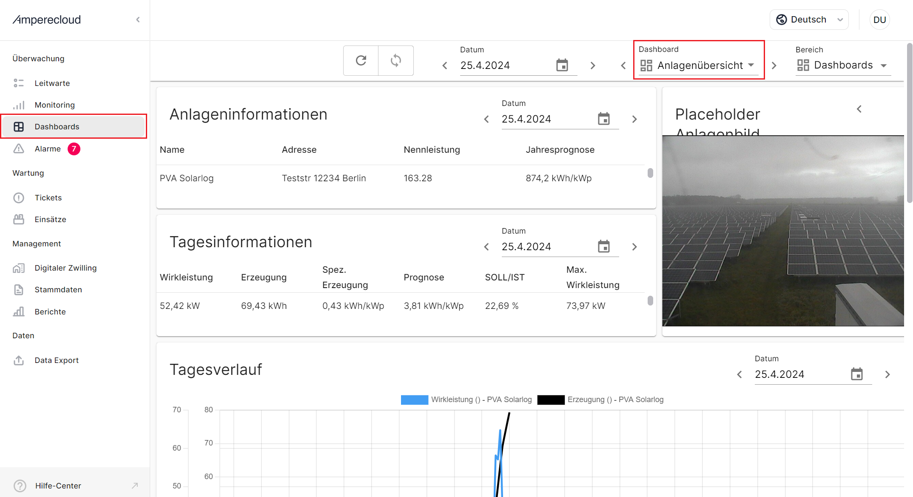The width and height of the screenshot is (913, 497).
Task: Collapse the sidebar with the chevron
Action: [x=138, y=20]
